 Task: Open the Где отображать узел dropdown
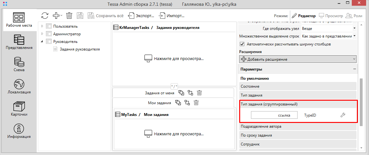[x=328, y=29]
